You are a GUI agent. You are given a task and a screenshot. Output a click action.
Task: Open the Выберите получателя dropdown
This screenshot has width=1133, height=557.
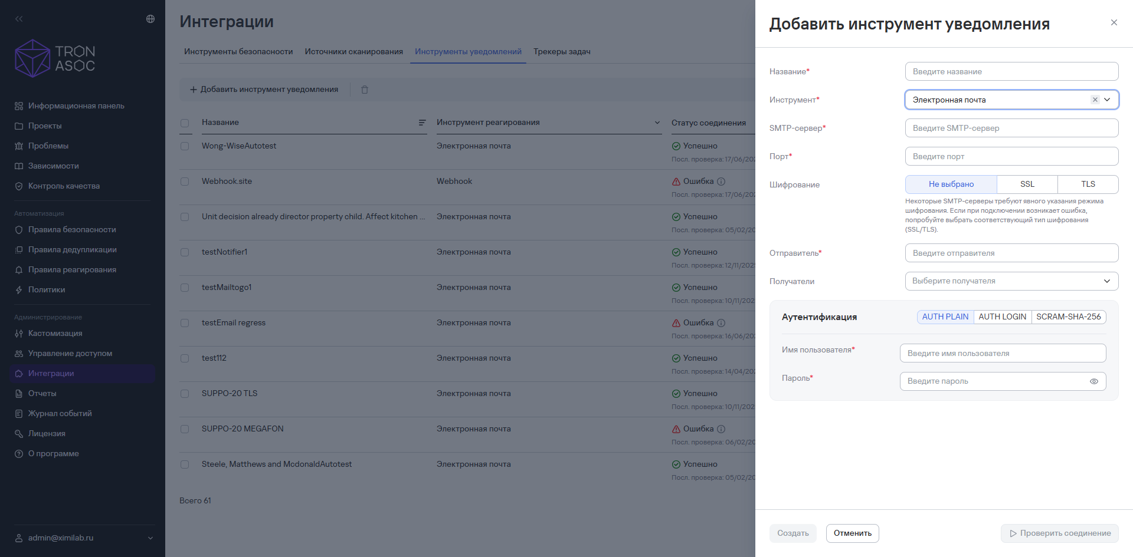1012,281
